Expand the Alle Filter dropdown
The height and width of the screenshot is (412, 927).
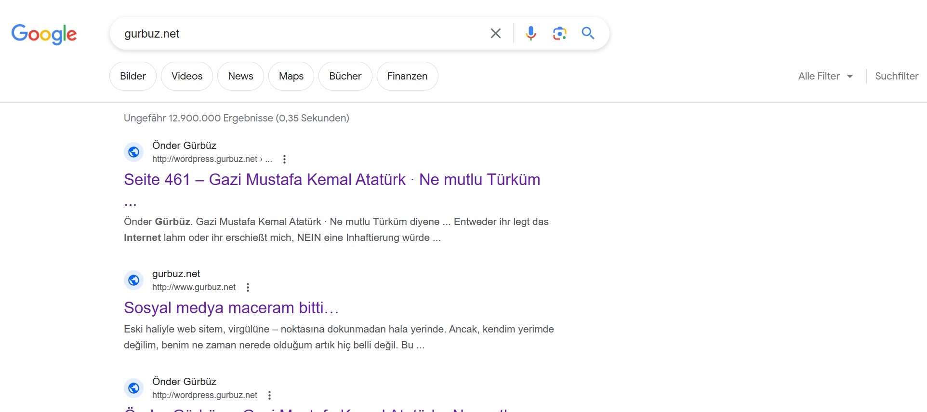tap(825, 76)
